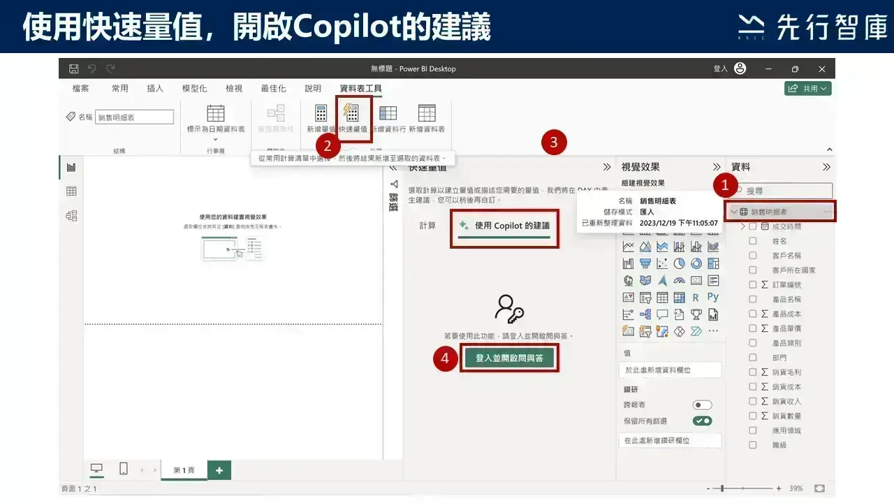Click the 名稱 table name input field
Screen dimensions: 894x503
pos(134,117)
